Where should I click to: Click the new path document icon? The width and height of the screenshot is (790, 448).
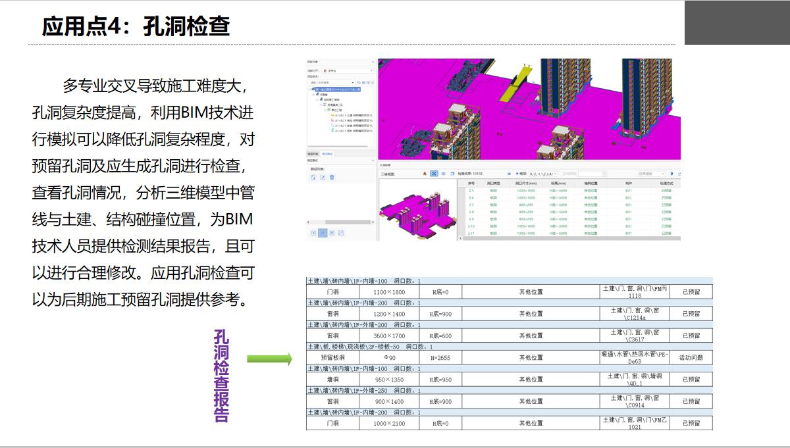[x=313, y=178]
